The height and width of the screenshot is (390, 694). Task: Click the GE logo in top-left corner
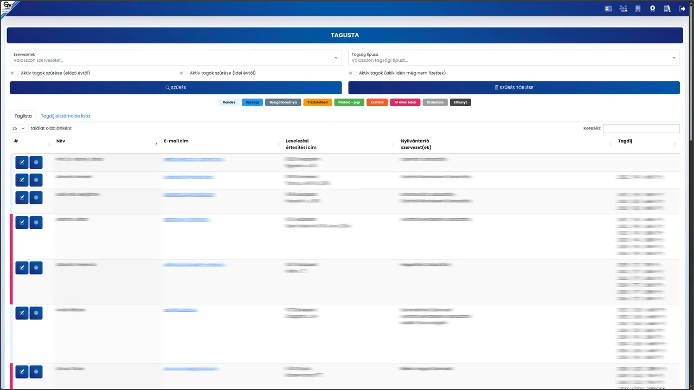[8, 6]
